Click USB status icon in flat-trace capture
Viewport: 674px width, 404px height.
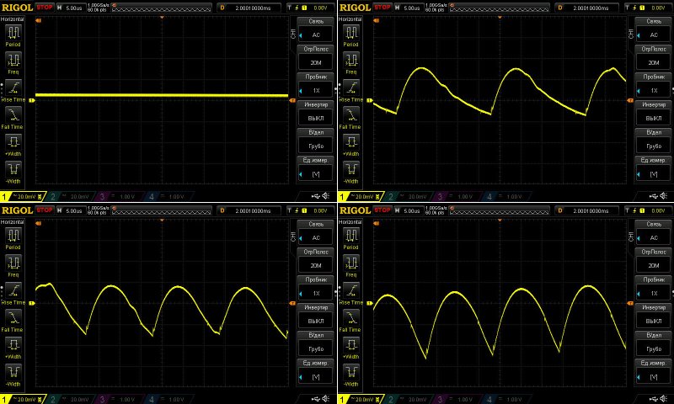(x=313, y=196)
